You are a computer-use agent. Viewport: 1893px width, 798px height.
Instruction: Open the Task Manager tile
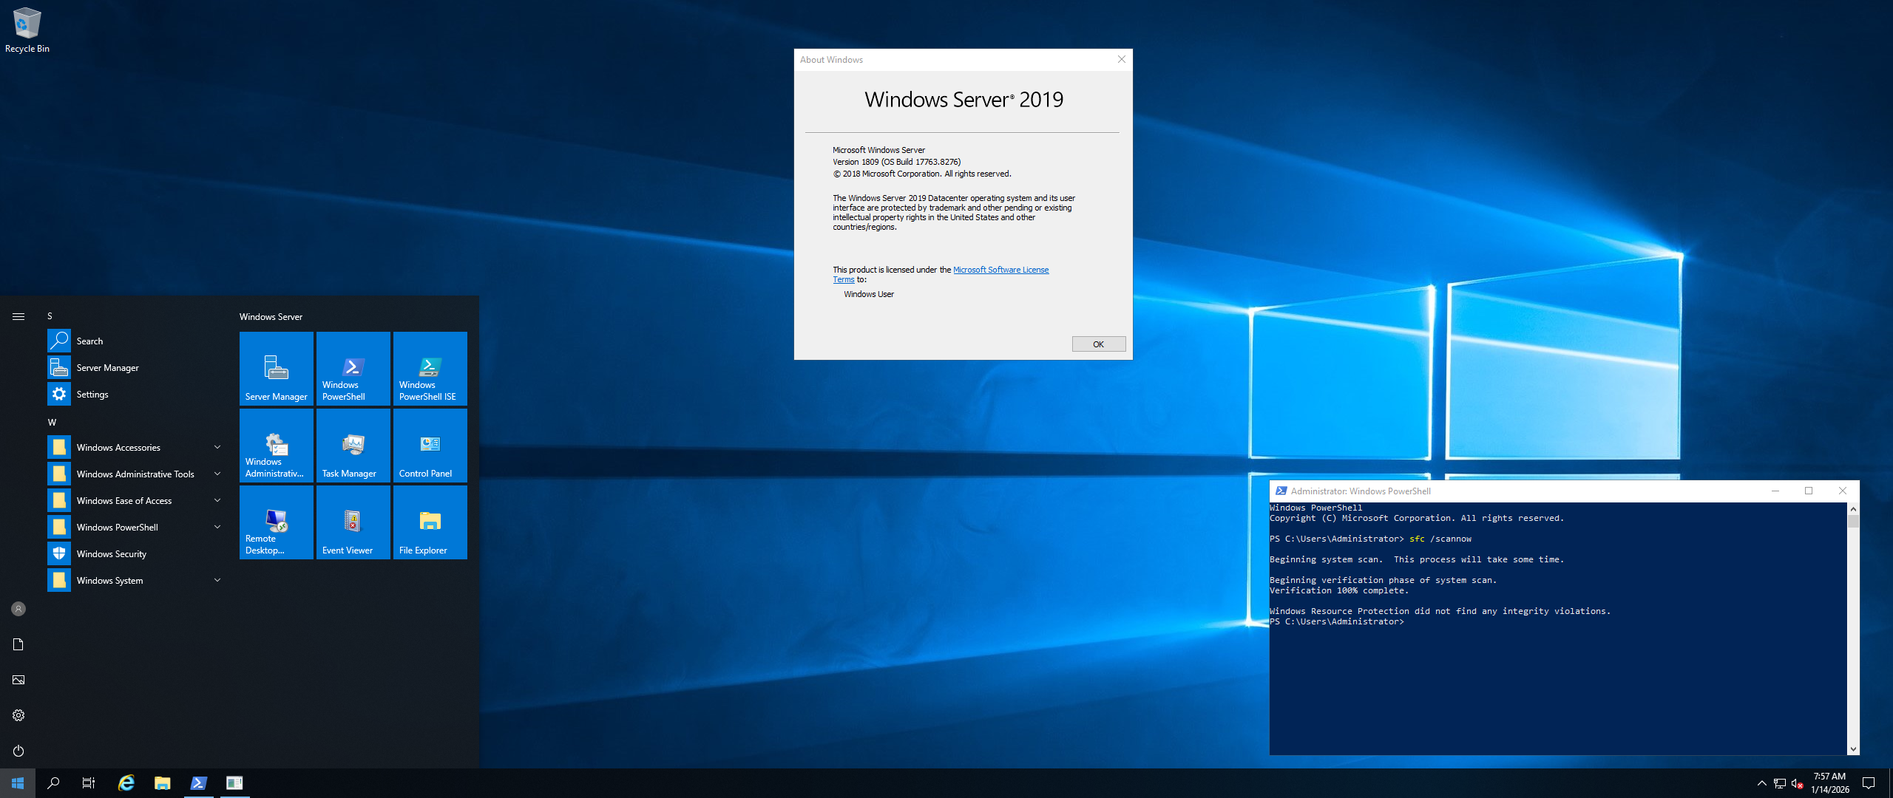coord(353,446)
